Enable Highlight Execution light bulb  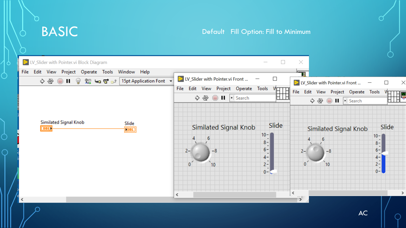[78, 81]
